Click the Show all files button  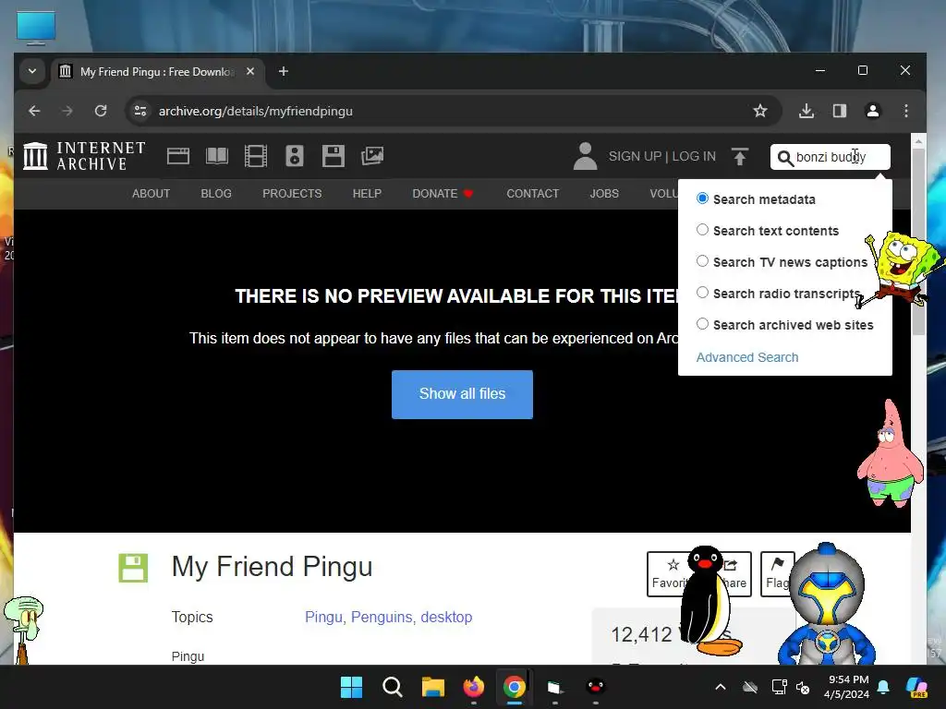[x=462, y=394]
